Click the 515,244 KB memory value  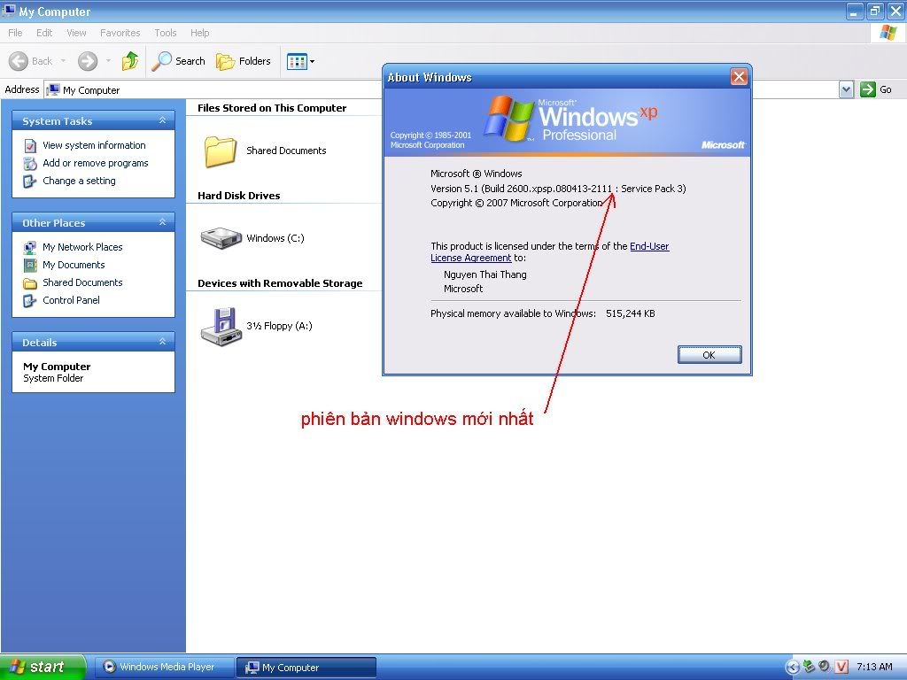(631, 314)
